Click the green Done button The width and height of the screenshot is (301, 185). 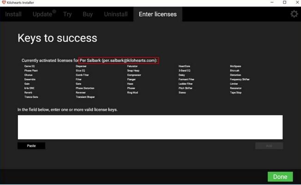point(280,177)
